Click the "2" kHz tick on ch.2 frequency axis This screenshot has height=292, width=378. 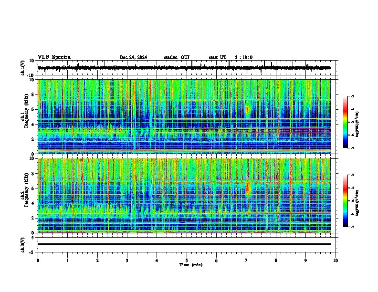click(33, 218)
